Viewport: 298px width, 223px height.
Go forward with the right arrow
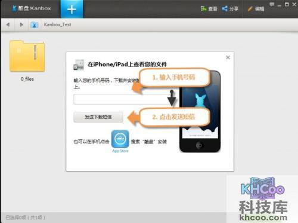coord(21,25)
